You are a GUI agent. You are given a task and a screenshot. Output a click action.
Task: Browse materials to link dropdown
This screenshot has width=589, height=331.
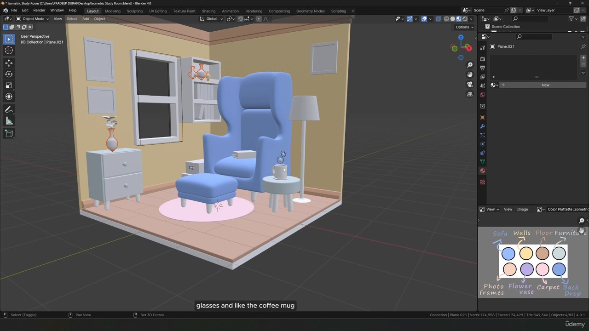(494, 85)
